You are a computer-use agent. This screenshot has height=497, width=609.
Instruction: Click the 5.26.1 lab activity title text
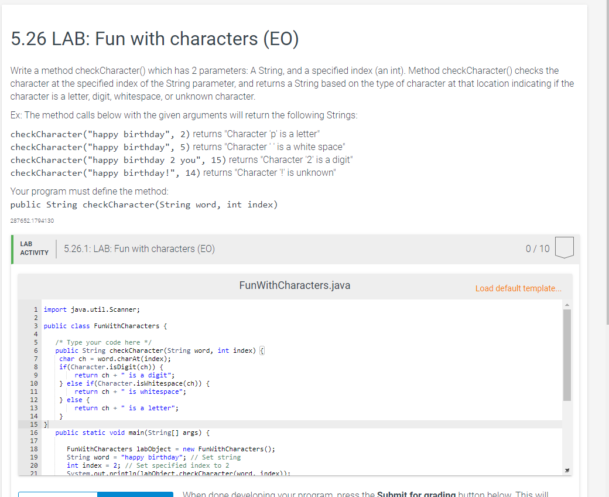(x=139, y=248)
